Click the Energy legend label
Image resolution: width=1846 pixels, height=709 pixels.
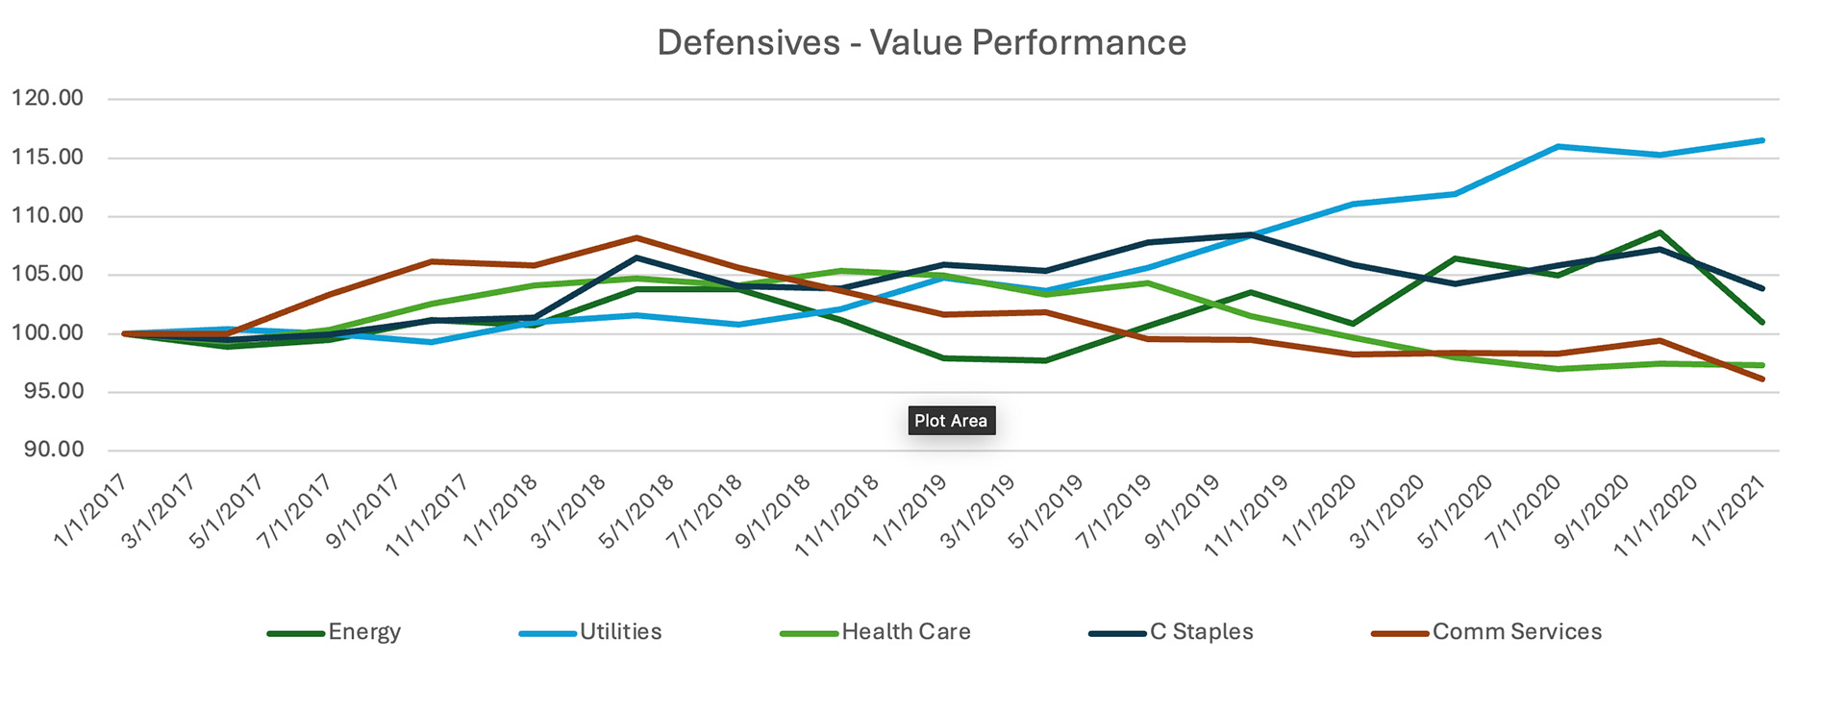pos(364,632)
